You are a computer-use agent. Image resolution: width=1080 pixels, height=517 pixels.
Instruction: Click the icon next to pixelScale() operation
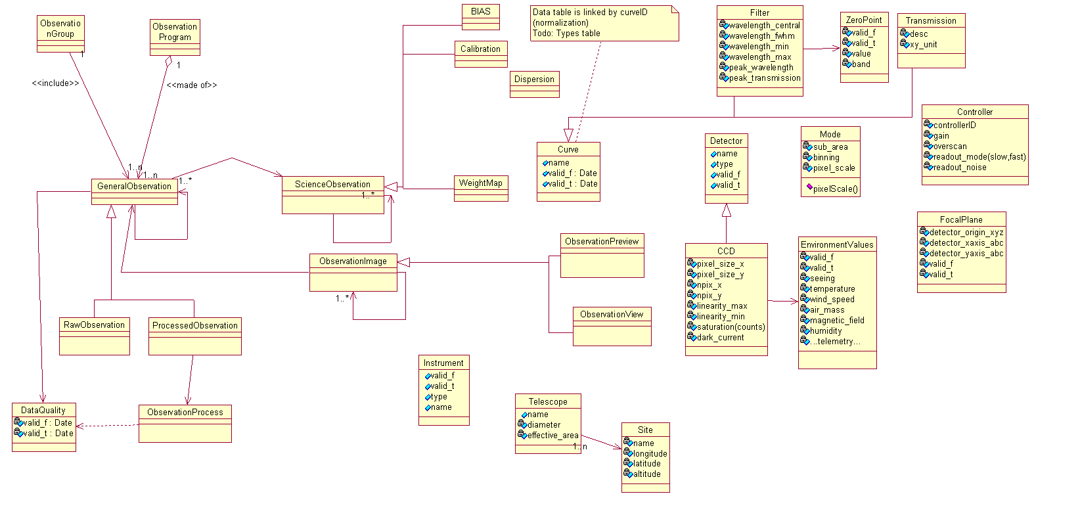point(809,187)
